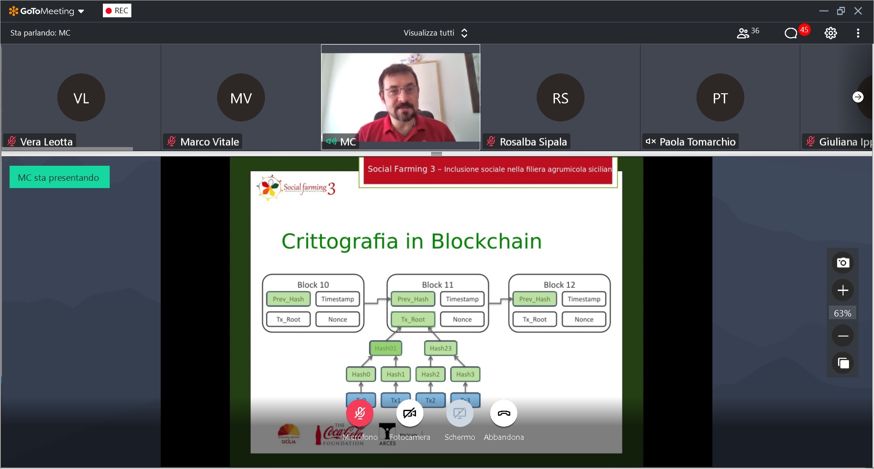The height and width of the screenshot is (469, 874).
Task: Select MC's webcam video tile
Action: click(x=401, y=97)
